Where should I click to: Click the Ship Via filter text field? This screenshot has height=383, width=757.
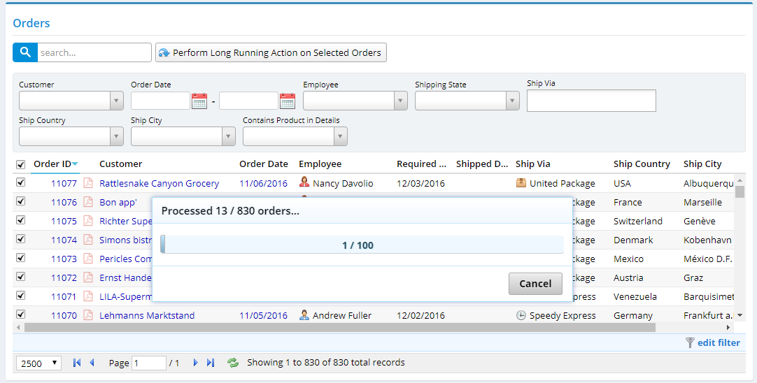click(591, 101)
